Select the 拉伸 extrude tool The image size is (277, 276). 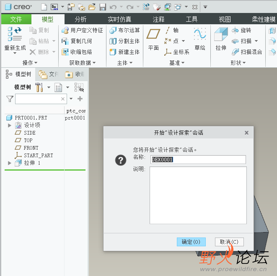point(221,39)
